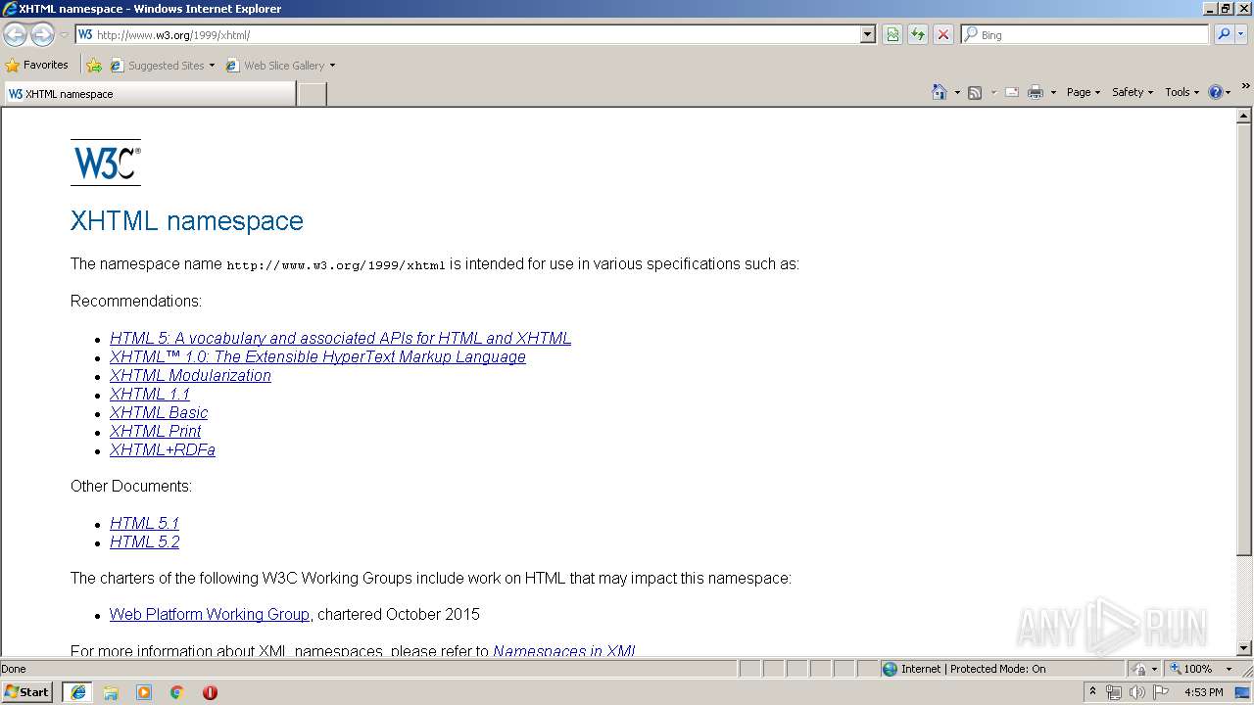
Task: Open the XHTML Print link
Action: (x=155, y=431)
